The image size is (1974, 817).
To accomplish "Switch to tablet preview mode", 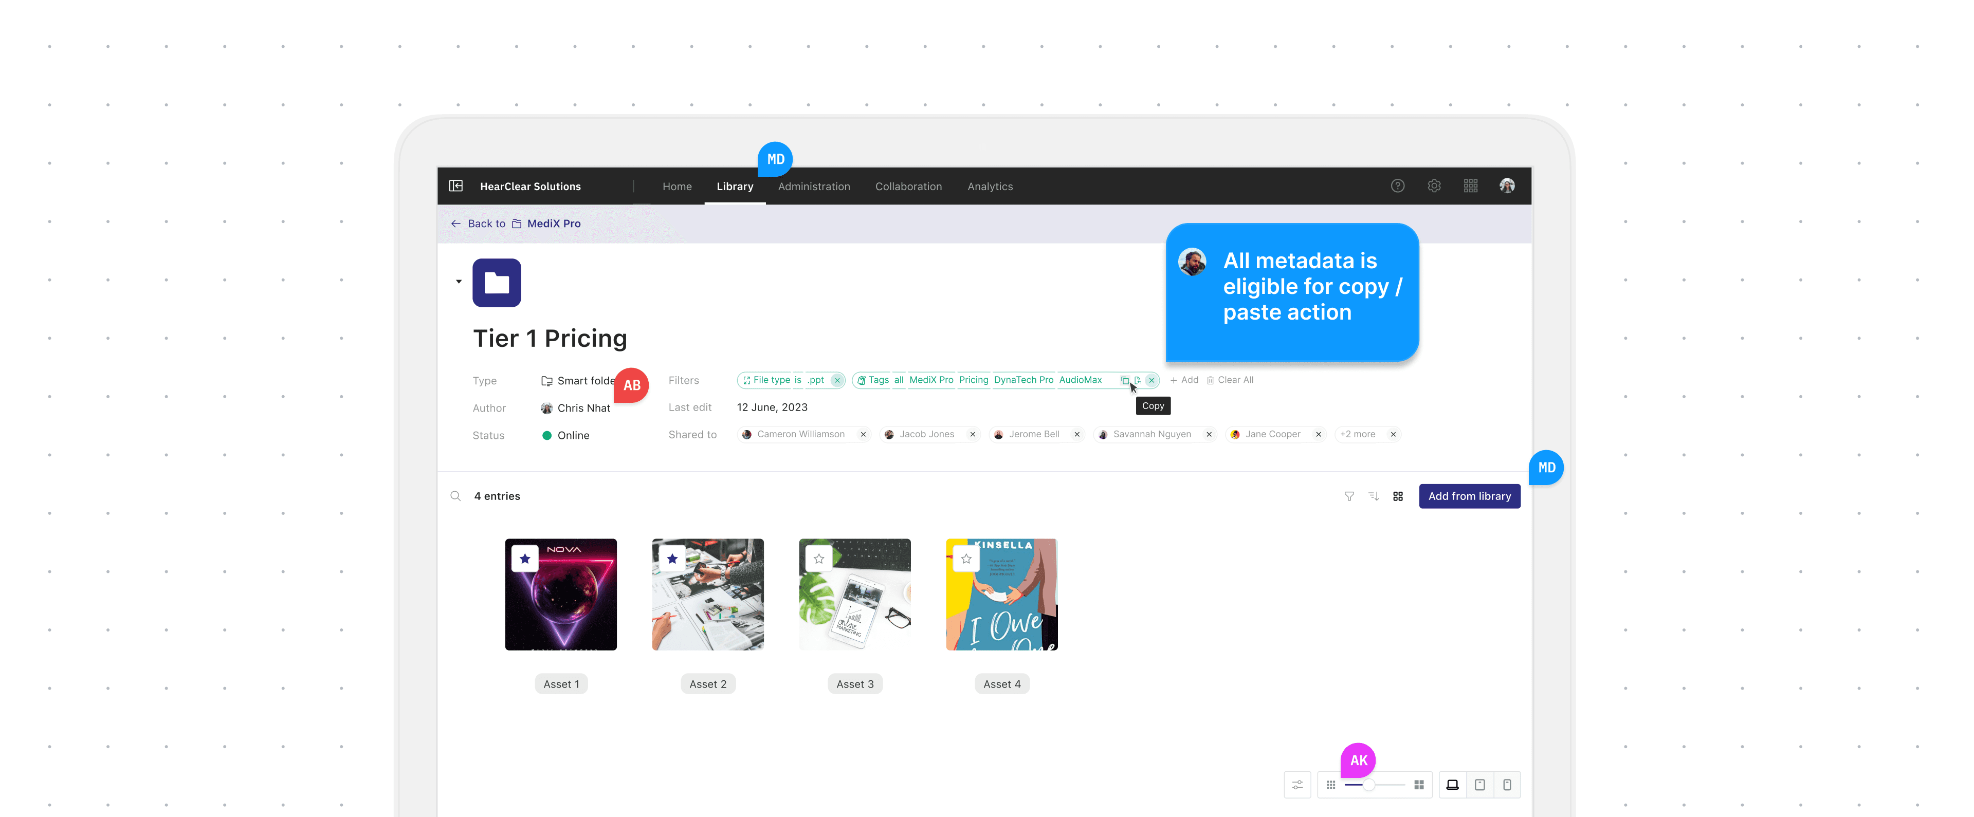I will pyautogui.click(x=1480, y=785).
